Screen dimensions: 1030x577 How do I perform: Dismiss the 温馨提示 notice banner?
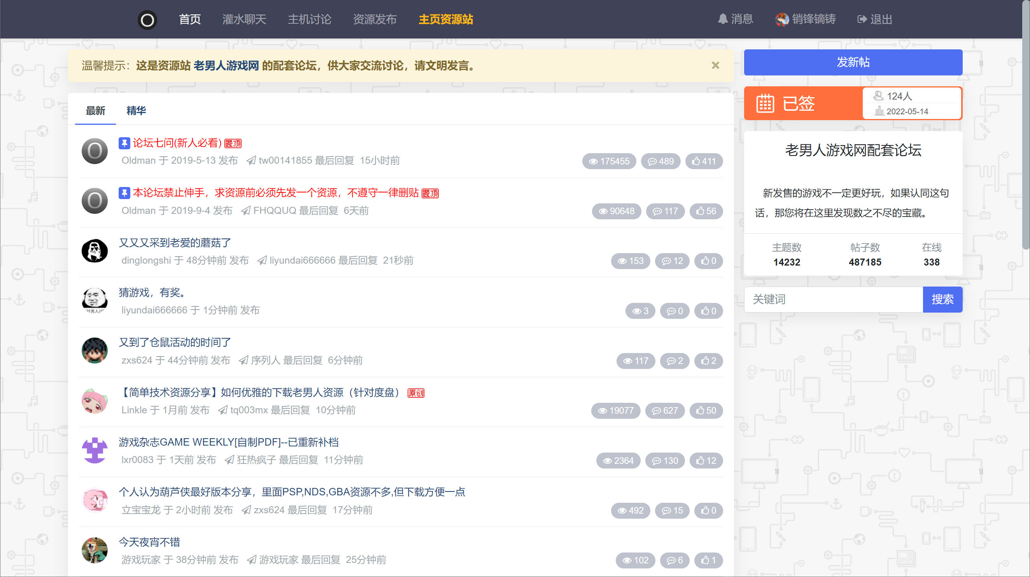click(715, 65)
